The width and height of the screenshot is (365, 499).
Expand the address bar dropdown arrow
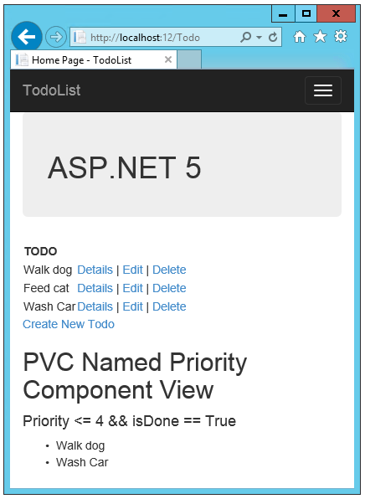(259, 38)
